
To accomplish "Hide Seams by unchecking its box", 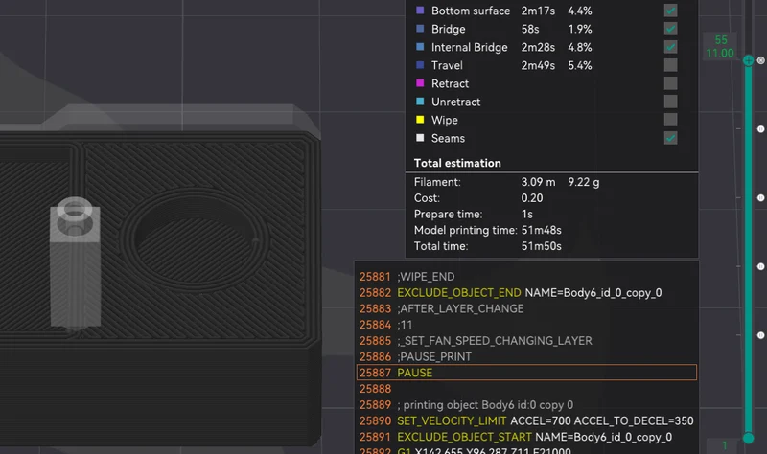I will click(x=670, y=138).
